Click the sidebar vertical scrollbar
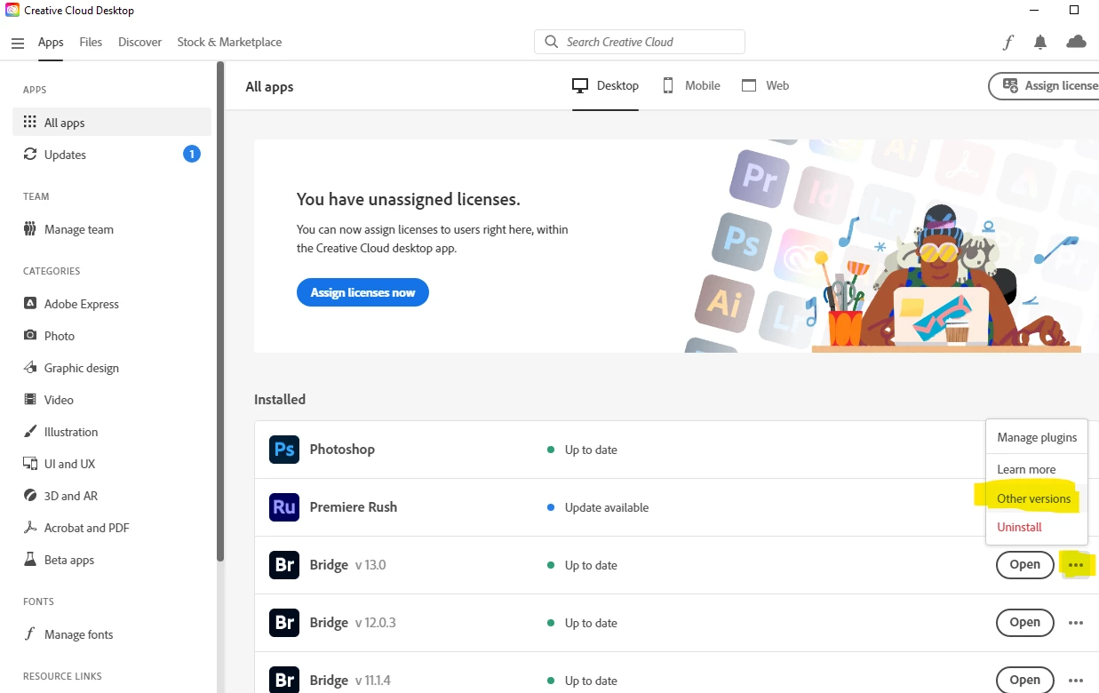Viewport: 1099px width, 693px height. pyautogui.click(x=220, y=311)
